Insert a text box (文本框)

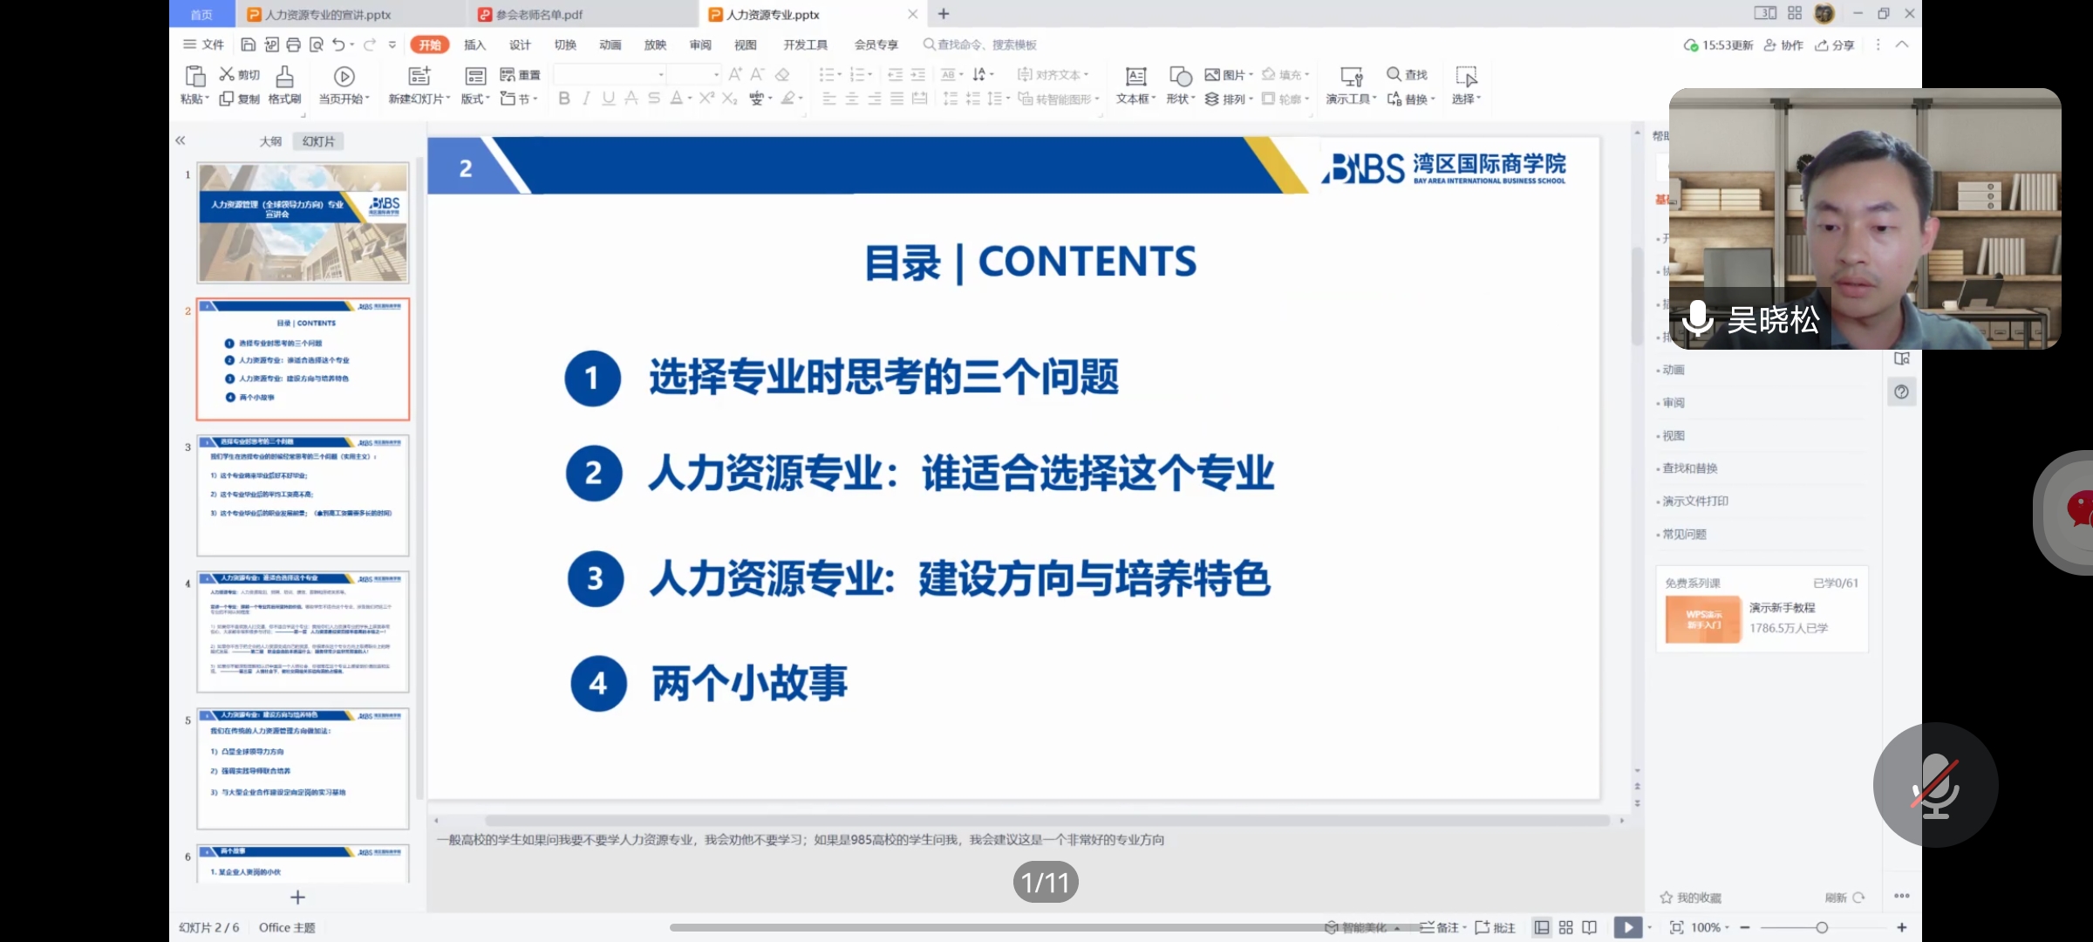[1135, 77]
